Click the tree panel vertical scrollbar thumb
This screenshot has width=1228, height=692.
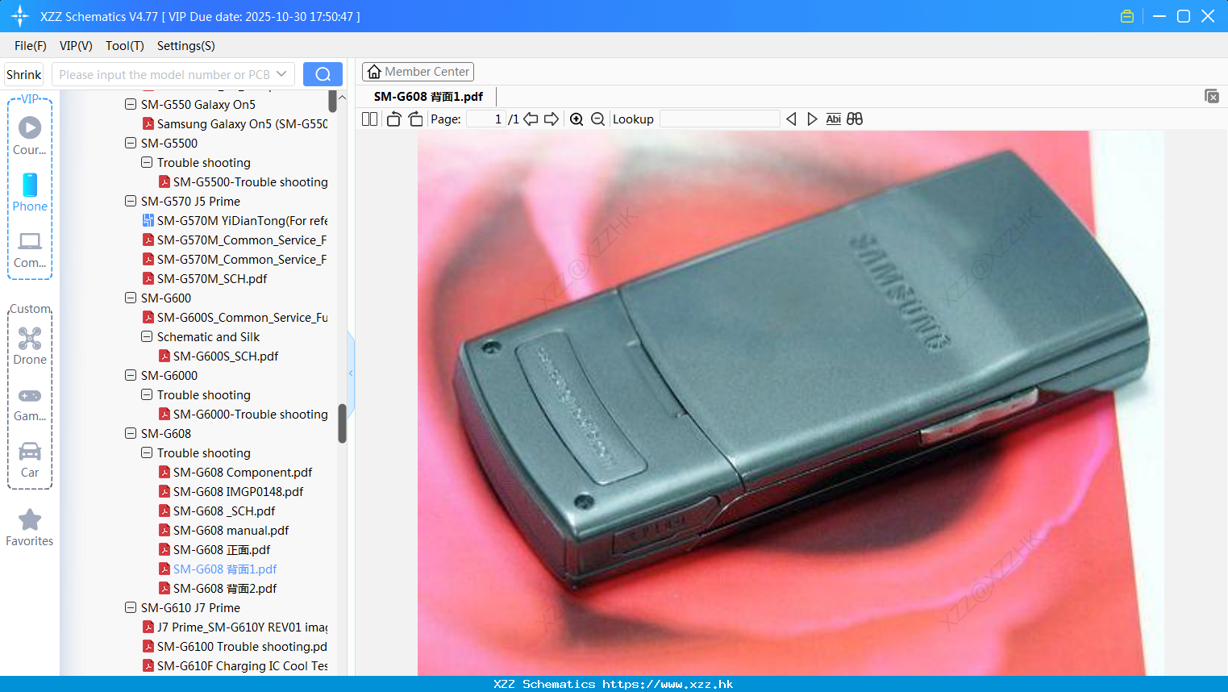[342, 423]
